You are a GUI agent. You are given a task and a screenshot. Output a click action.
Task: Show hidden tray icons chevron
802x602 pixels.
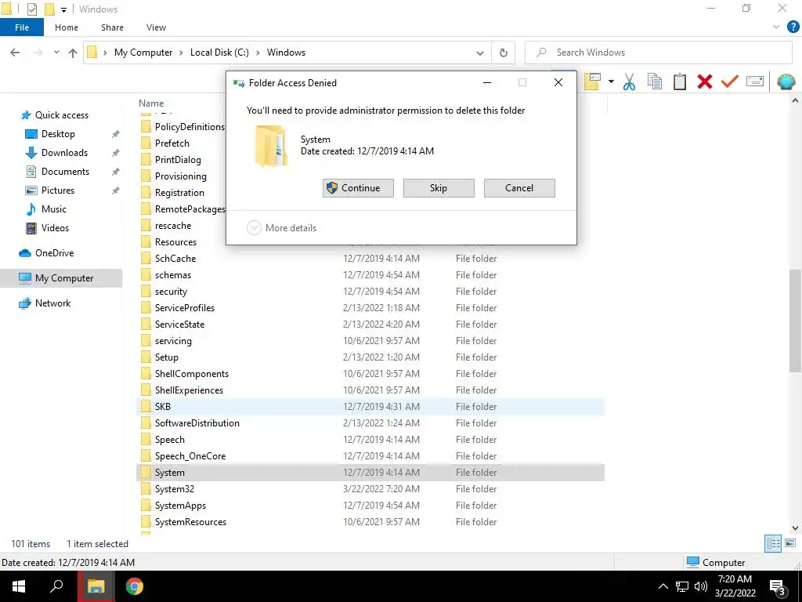coord(663,586)
